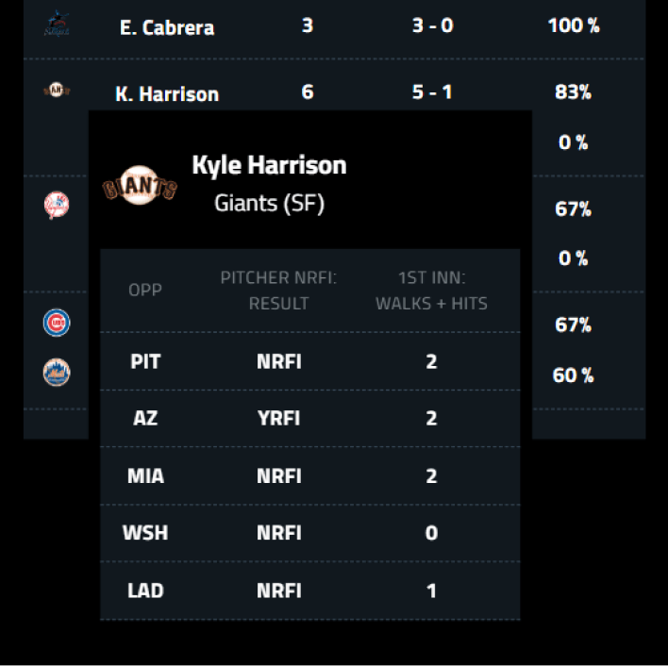The image size is (668, 666).
Task: Click the large Giants logo in the popup
Action: pos(140,186)
